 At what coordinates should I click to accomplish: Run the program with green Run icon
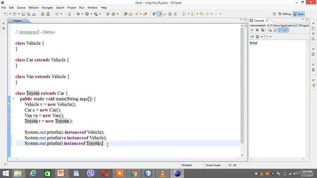click(87, 14)
